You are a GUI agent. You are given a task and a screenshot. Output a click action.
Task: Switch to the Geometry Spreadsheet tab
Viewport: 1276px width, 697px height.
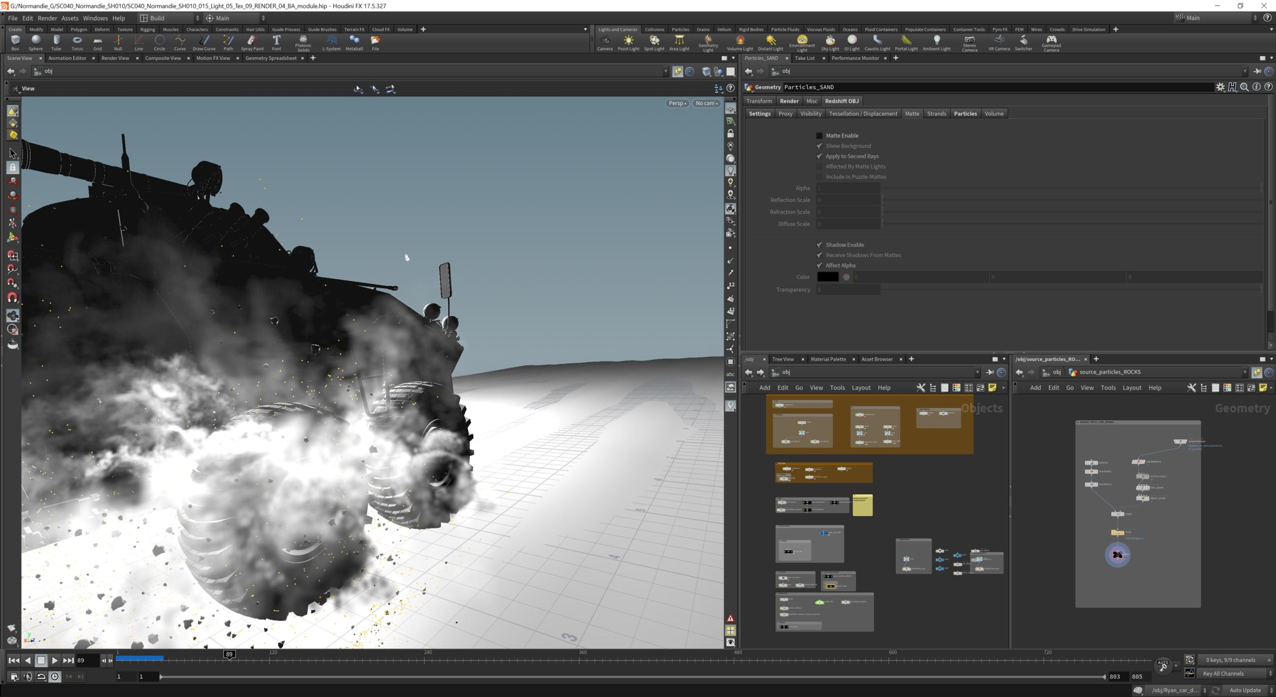[271, 58]
